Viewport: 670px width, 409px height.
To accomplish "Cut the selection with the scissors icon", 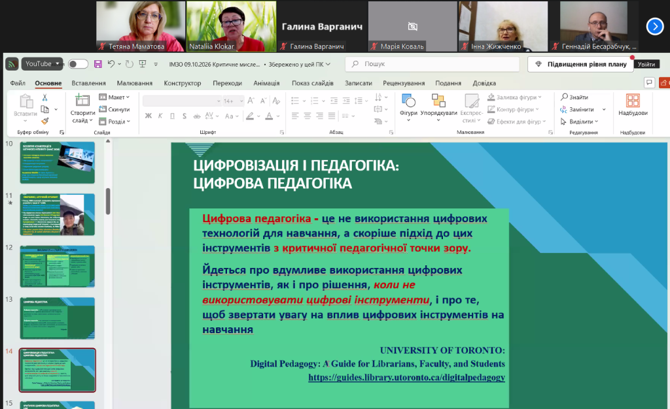I will (44, 97).
